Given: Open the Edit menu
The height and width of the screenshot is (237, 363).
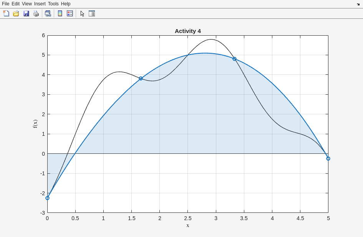Looking at the screenshot, I should (15, 4).
